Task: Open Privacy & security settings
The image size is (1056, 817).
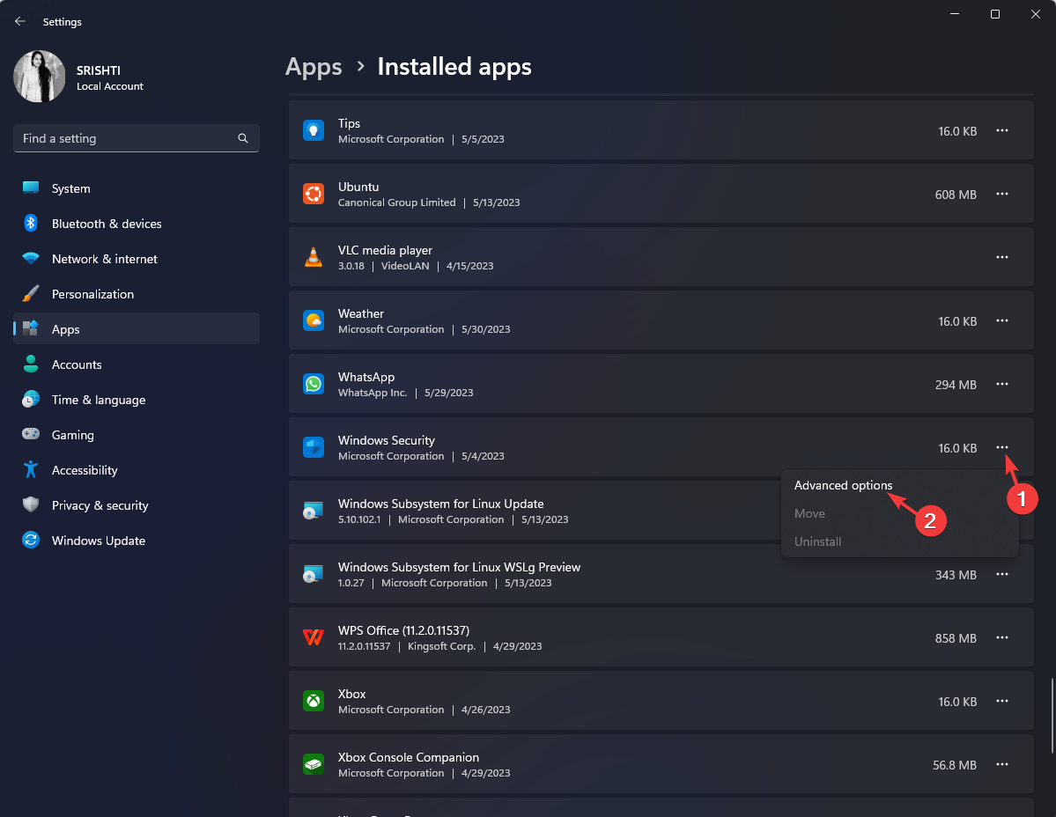Action: [x=136, y=505]
